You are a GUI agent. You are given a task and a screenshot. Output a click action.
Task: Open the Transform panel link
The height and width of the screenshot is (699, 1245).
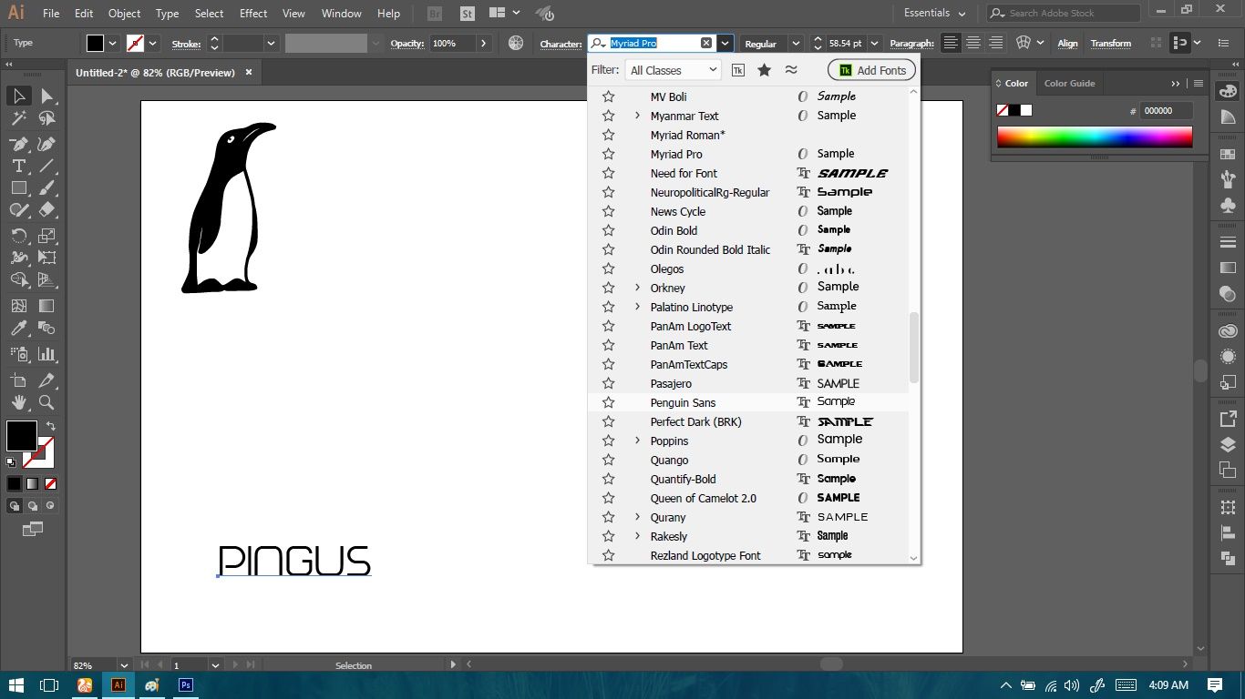tap(1110, 43)
